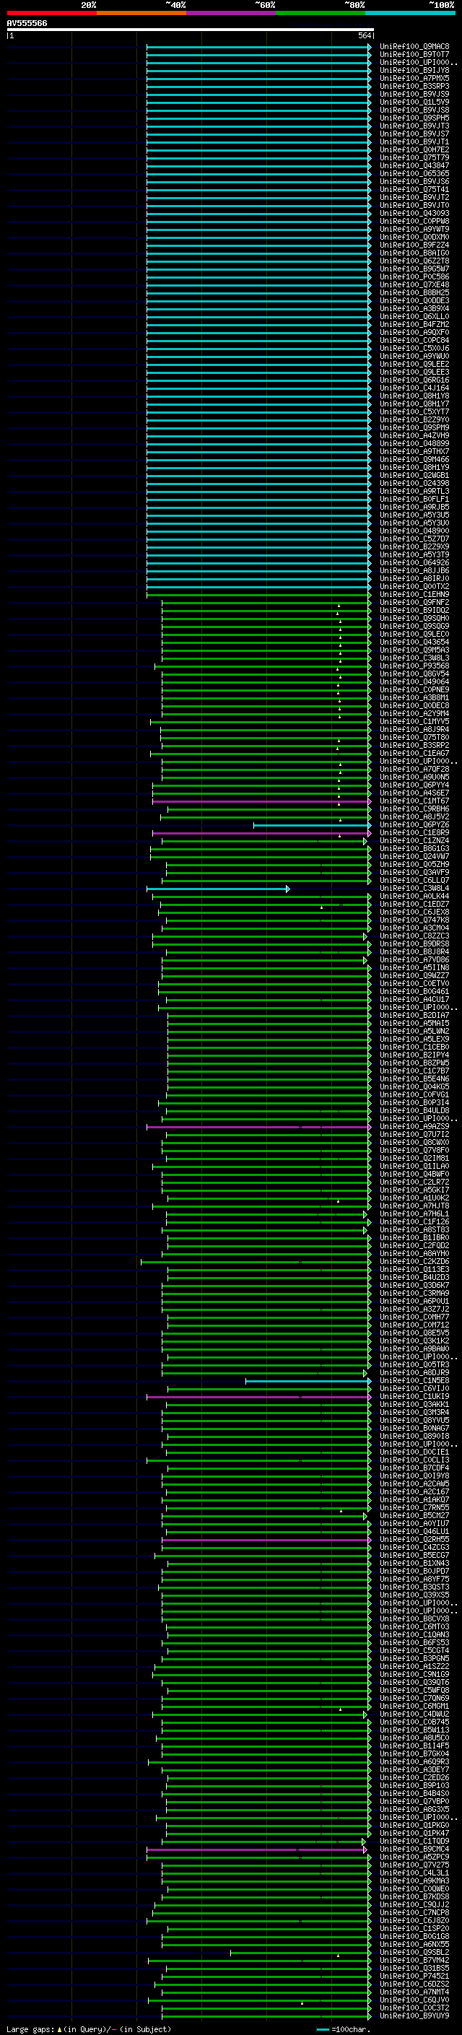Select the query name AV555566

pyautogui.click(x=27, y=24)
